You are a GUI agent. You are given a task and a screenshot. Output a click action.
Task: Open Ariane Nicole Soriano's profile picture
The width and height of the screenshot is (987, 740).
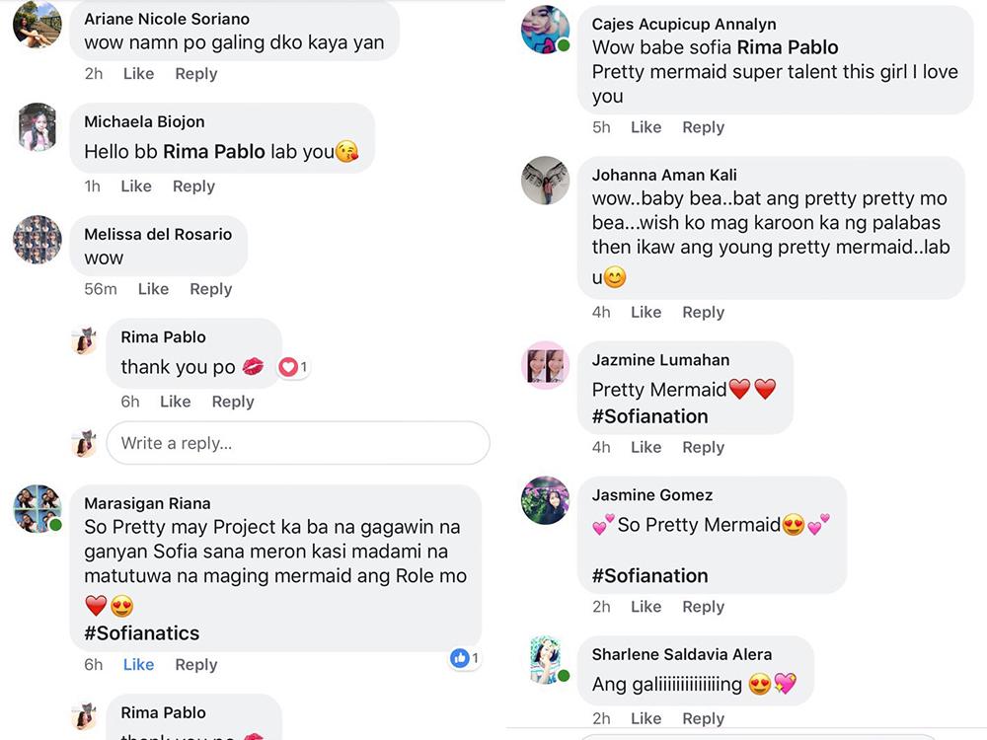click(38, 25)
